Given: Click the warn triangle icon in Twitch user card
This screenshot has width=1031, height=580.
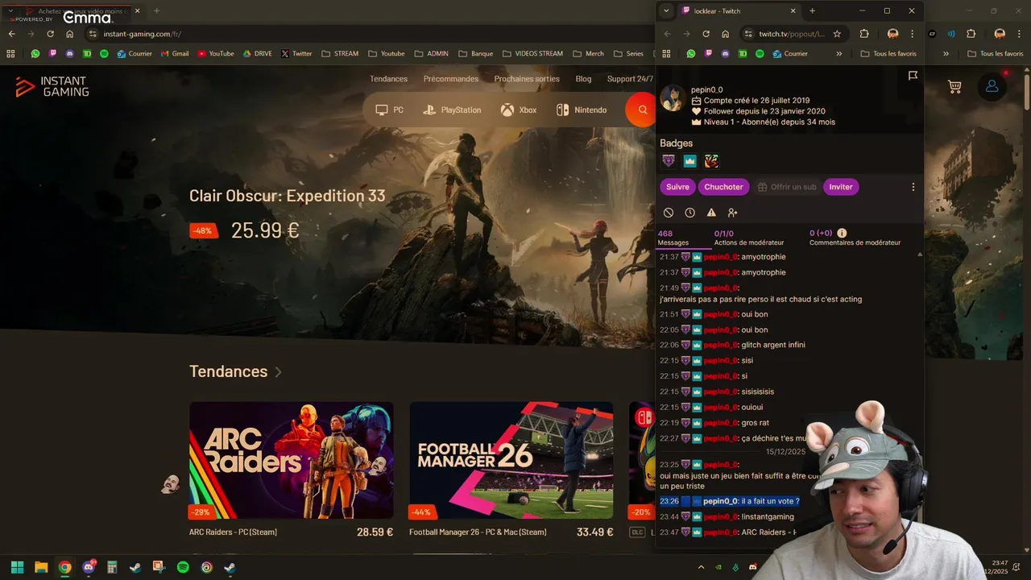Looking at the screenshot, I should (x=711, y=213).
